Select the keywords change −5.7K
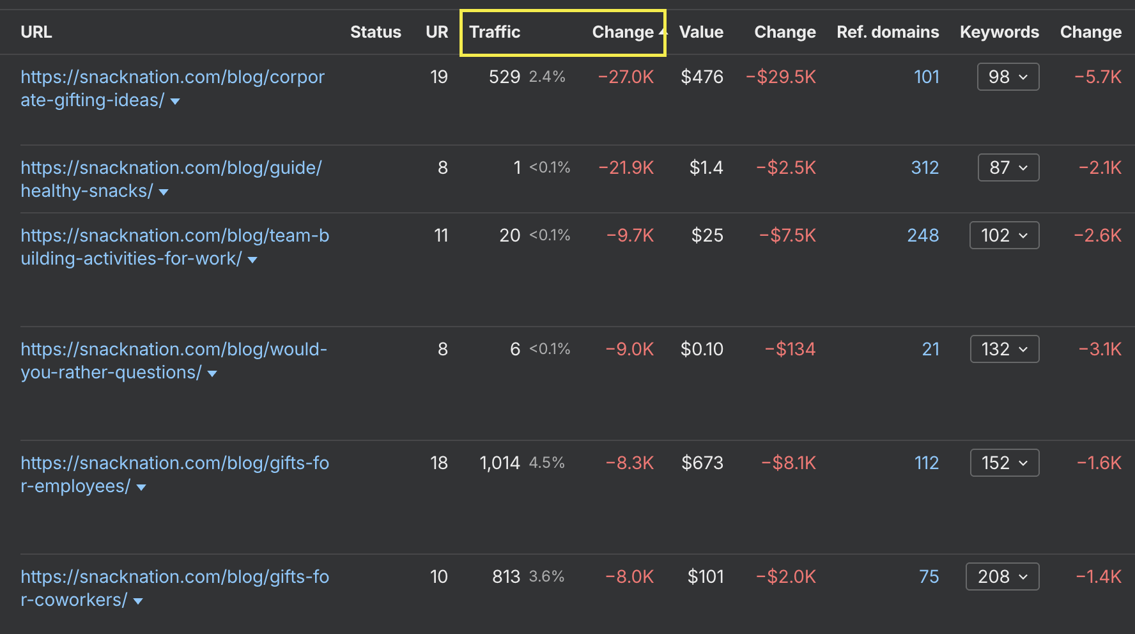The image size is (1135, 634). click(x=1098, y=77)
